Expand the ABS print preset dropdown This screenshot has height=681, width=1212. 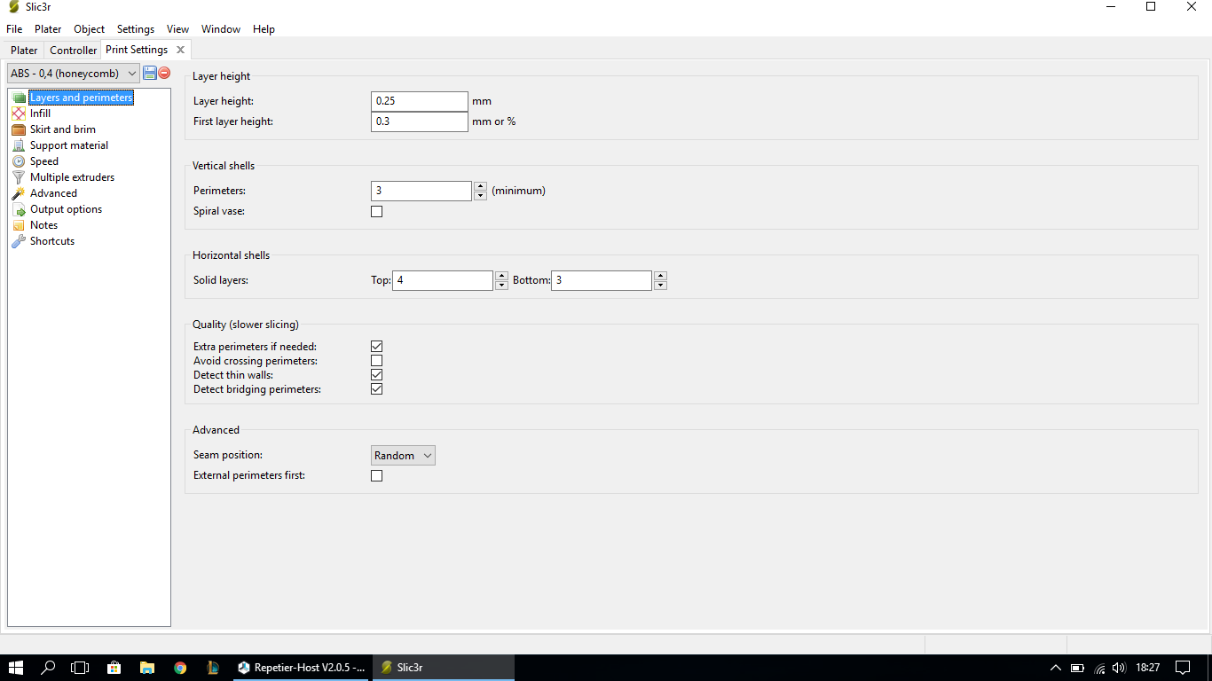click(74, 74)
